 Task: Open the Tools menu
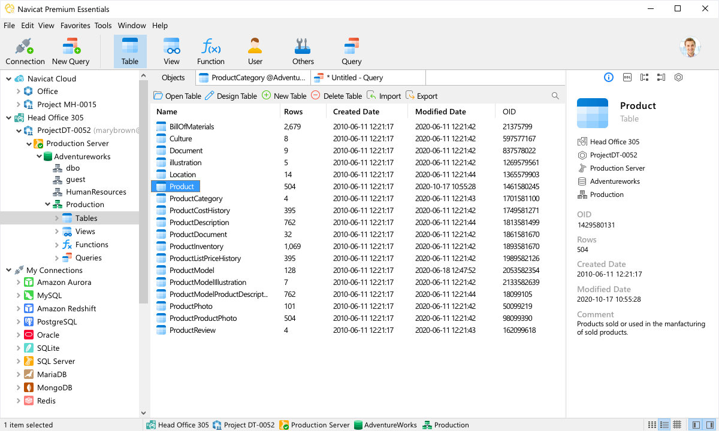[103, 26]
